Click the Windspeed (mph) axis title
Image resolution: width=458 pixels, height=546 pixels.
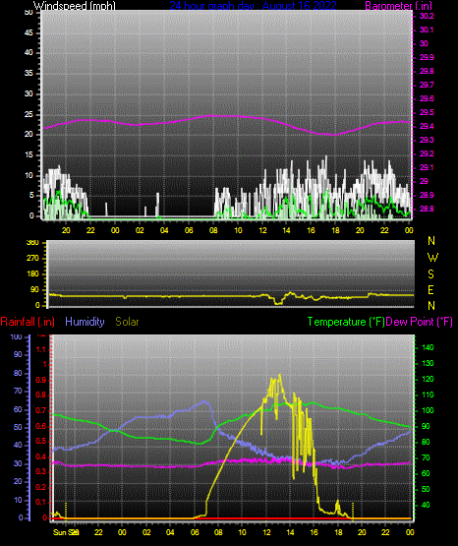point(74,5)
